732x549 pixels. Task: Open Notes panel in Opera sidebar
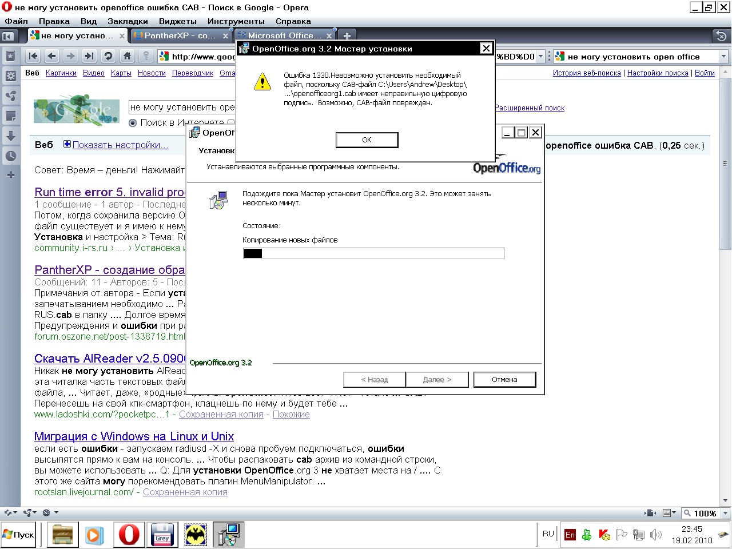pos(10,116)
